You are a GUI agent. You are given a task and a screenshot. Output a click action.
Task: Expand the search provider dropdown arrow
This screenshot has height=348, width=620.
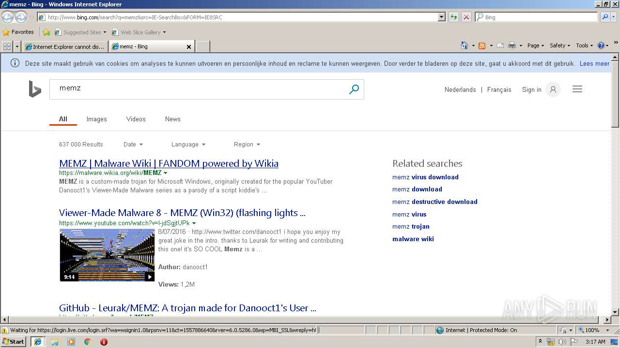click(x=614, y=17)
